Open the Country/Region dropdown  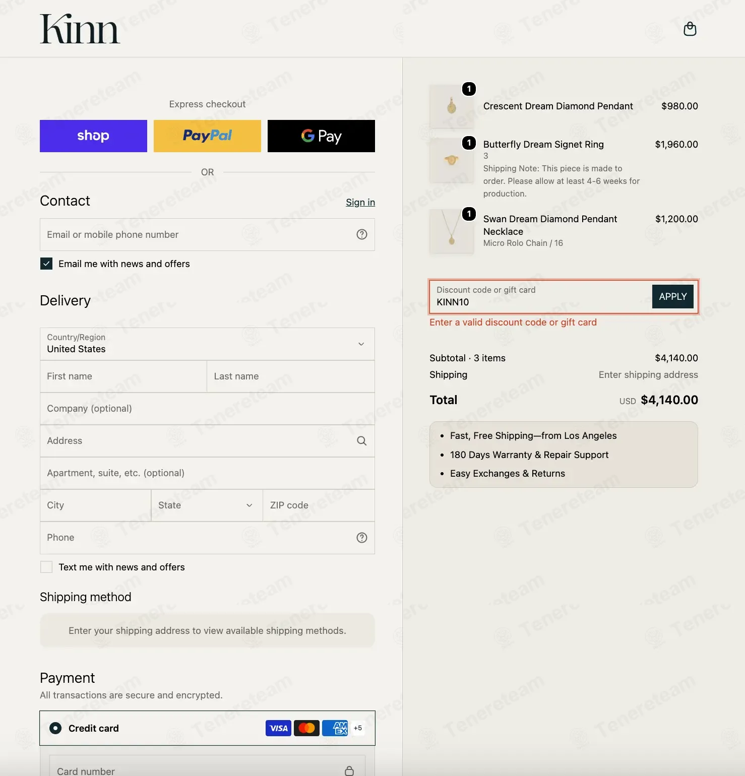point(207,344)
